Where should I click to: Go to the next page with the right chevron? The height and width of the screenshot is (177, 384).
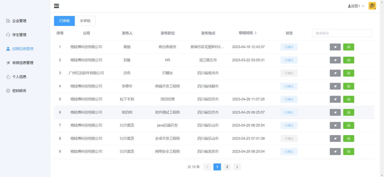pyautogui.click(x=237, y=167)
